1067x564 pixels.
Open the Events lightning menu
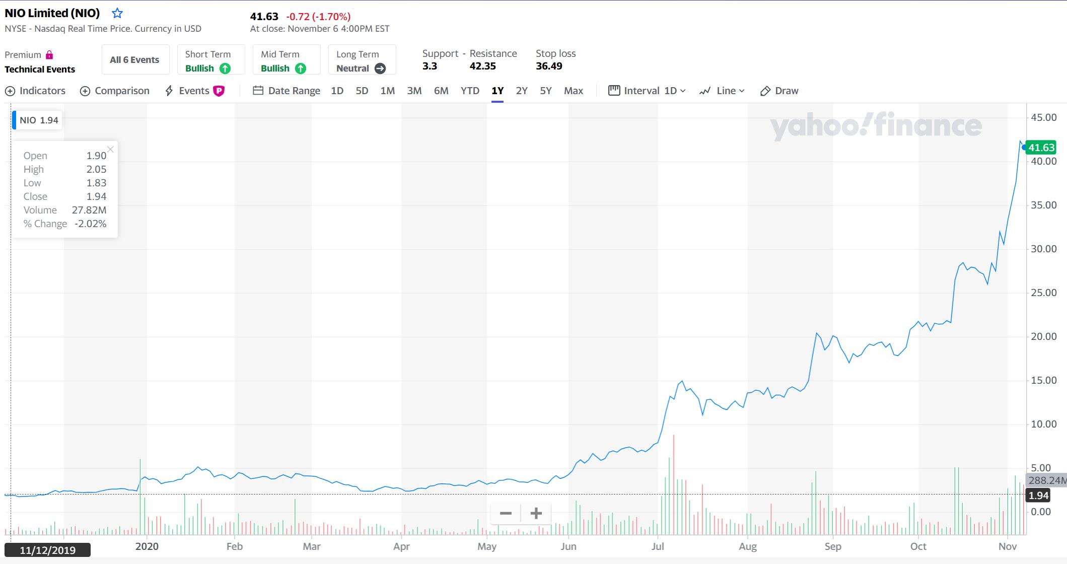(169, 91)
